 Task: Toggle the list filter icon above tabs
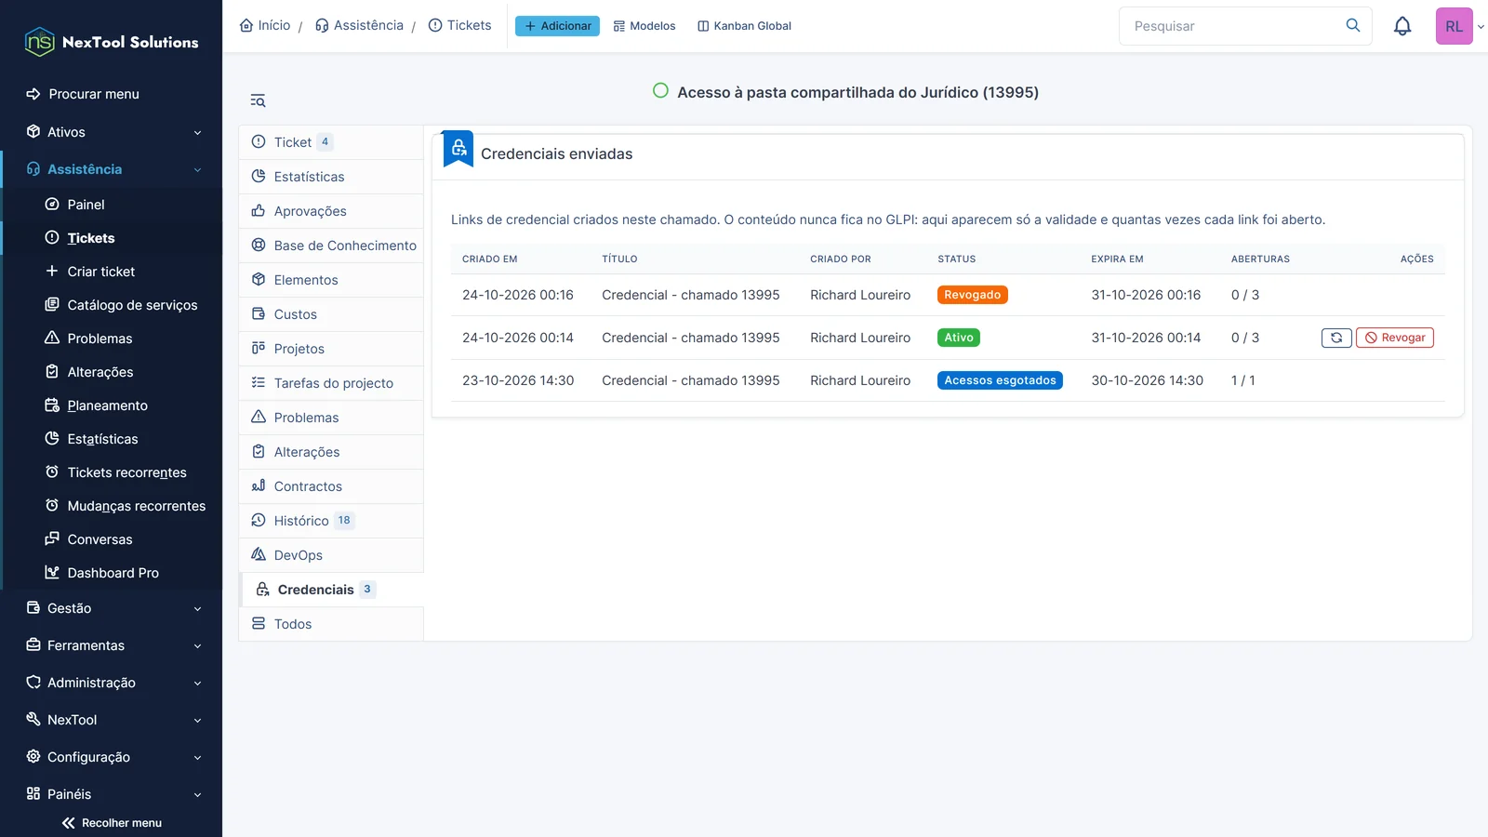[258, 100]
